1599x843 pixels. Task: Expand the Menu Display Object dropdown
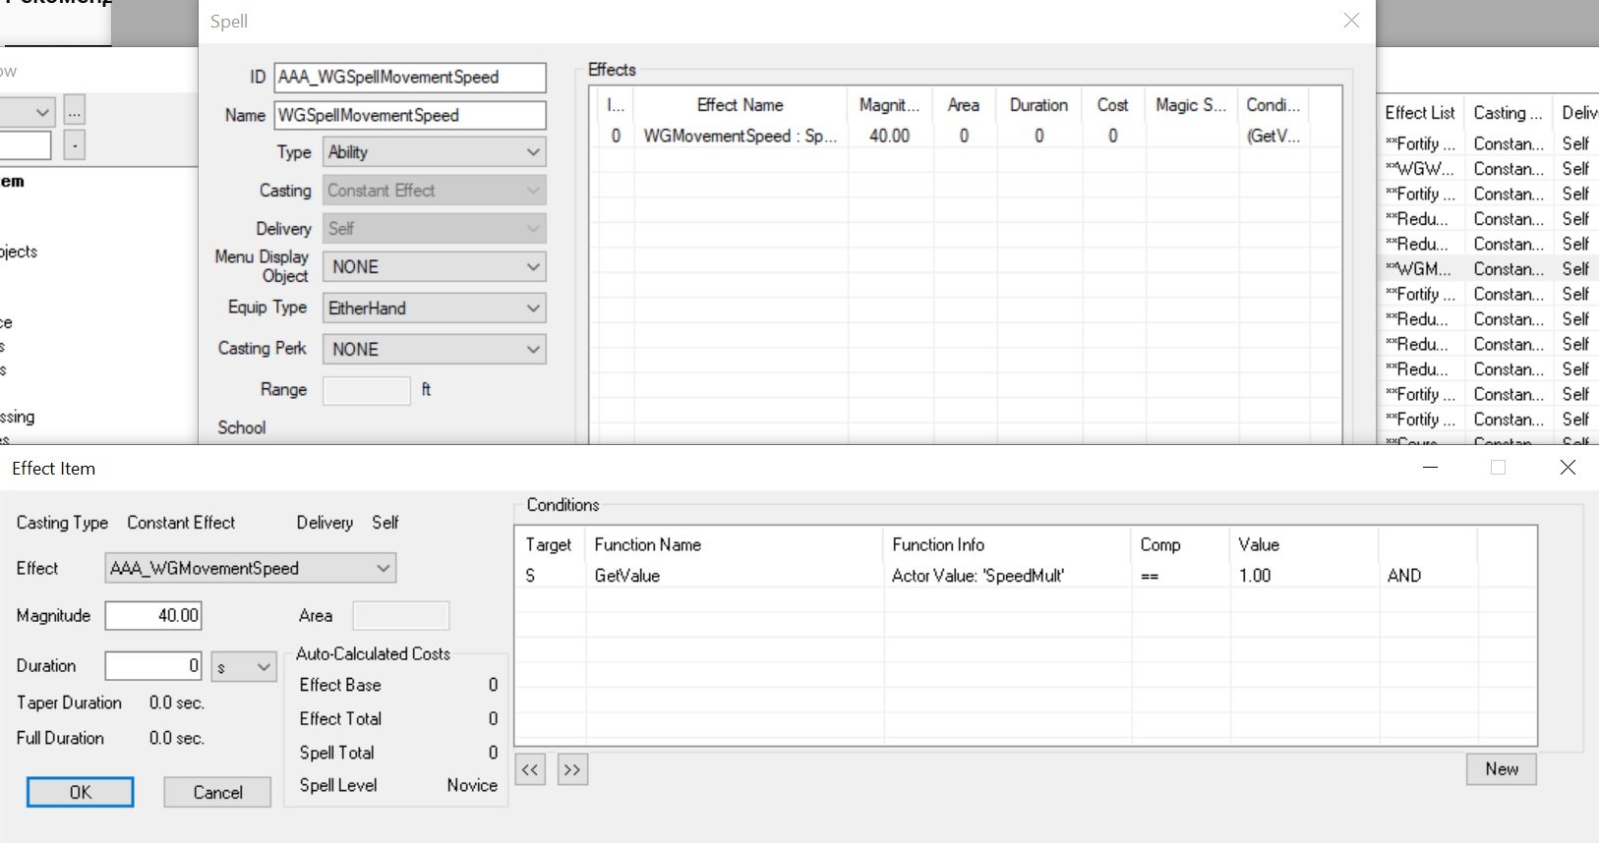pos(434,267)
